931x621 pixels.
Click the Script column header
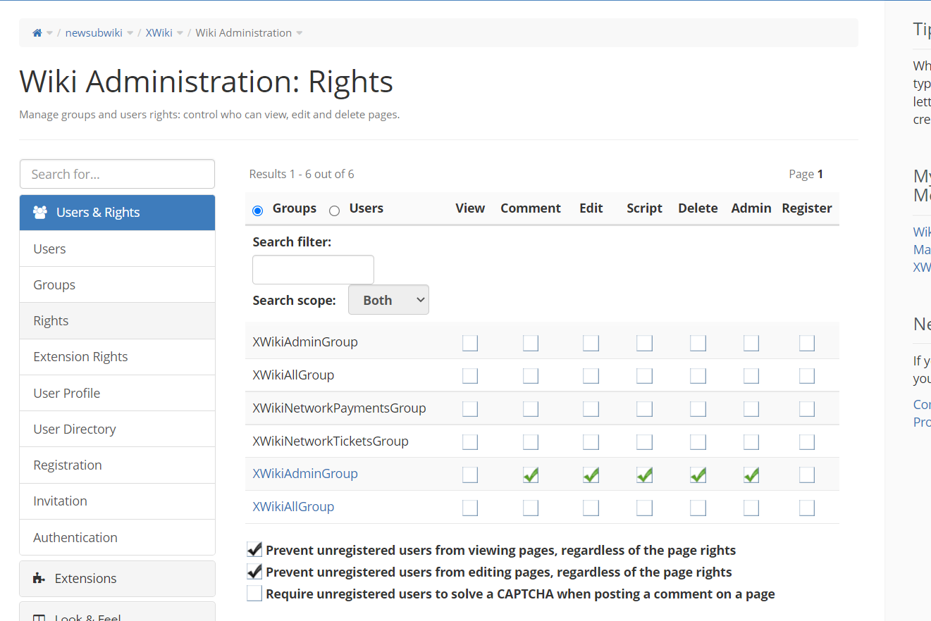[644, 208]
